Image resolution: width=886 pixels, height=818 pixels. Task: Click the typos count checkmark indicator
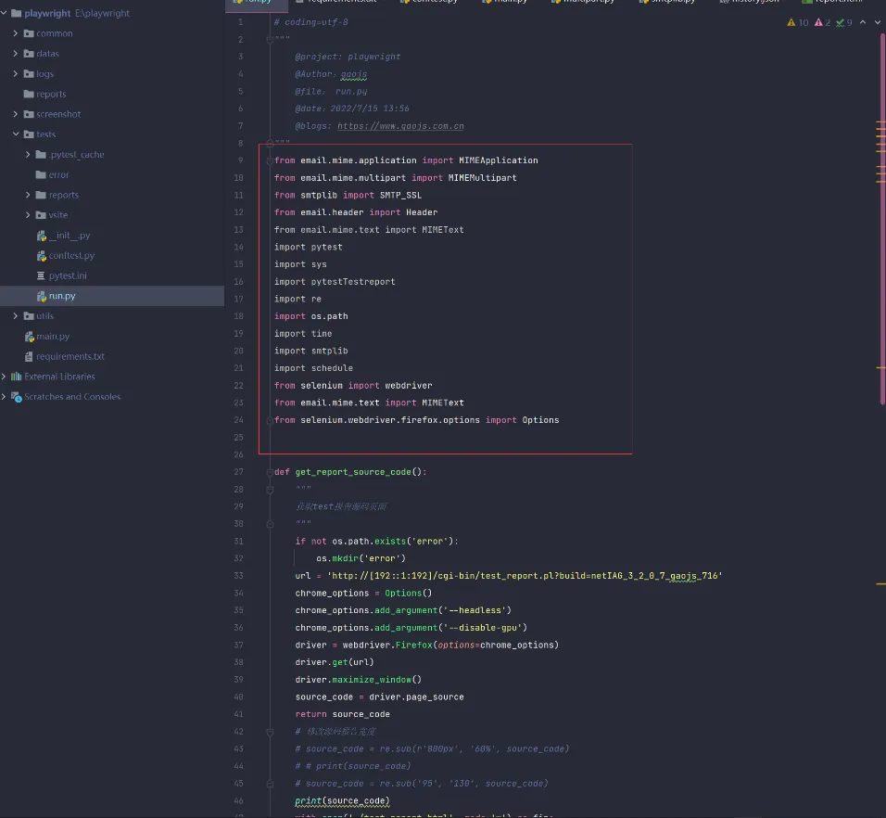(x=843, y=22)
